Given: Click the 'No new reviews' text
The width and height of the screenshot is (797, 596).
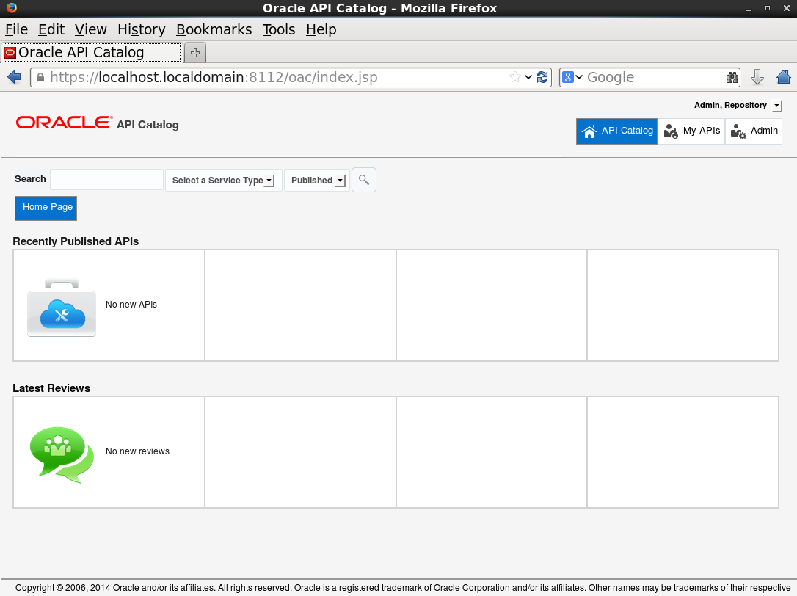Looking at the screenshot, I should (x=137, y=451).
